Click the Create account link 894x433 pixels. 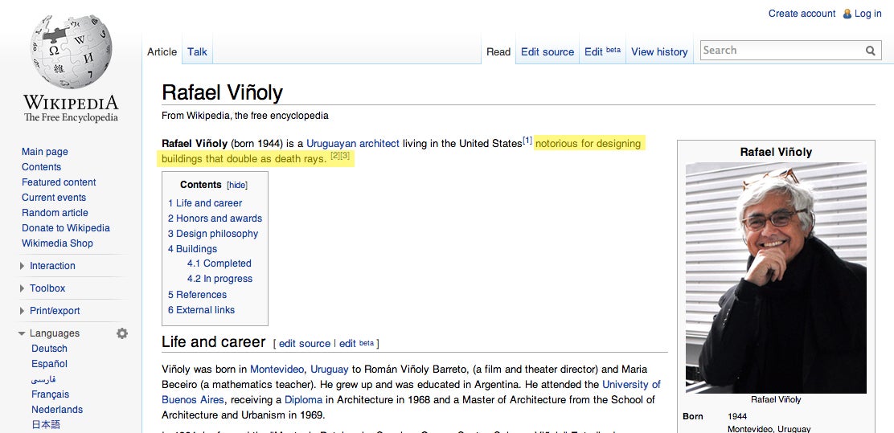802,14
